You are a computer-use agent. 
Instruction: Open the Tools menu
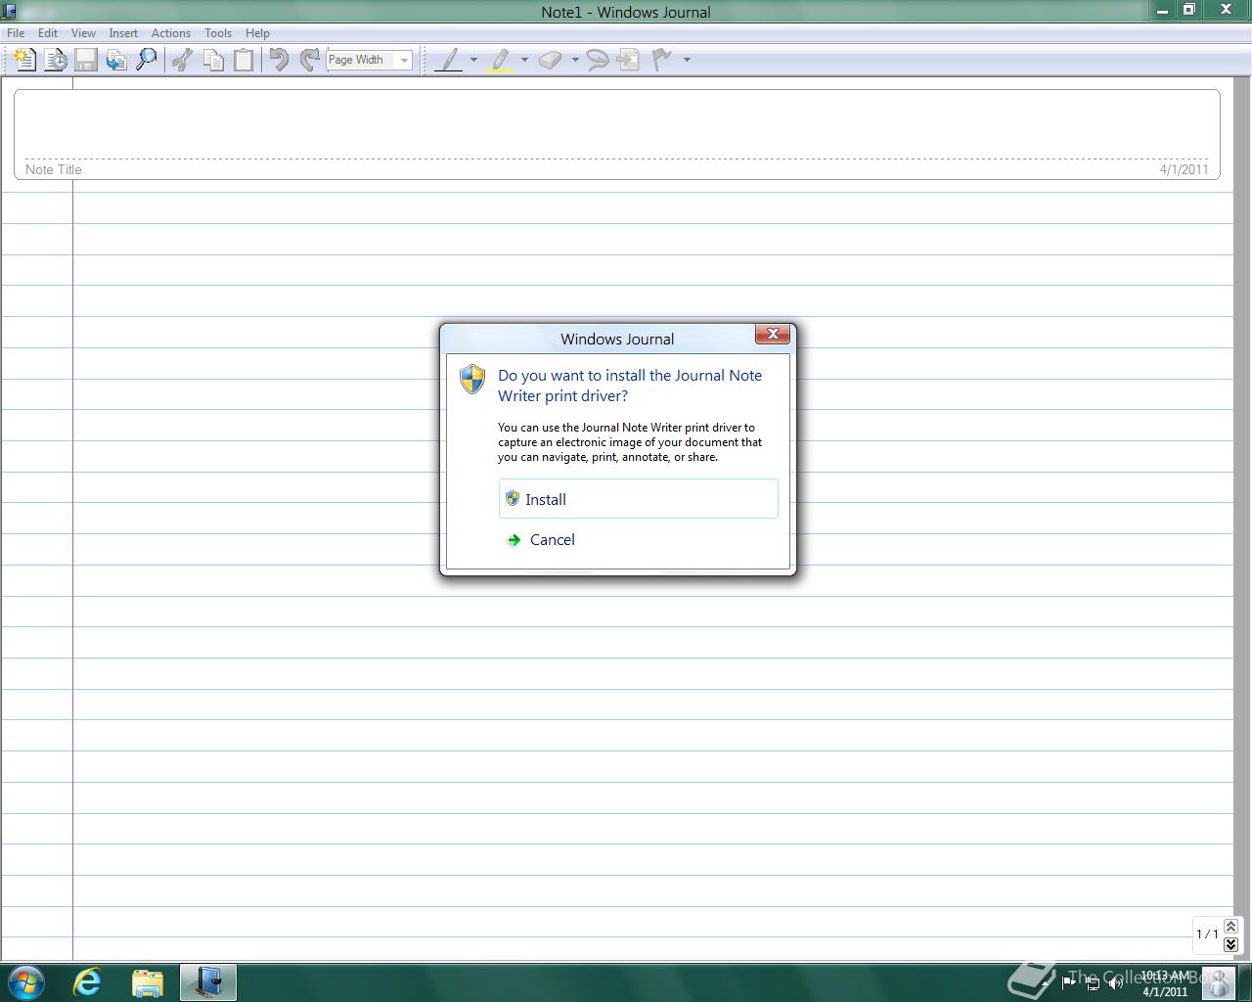pos(218,32)
